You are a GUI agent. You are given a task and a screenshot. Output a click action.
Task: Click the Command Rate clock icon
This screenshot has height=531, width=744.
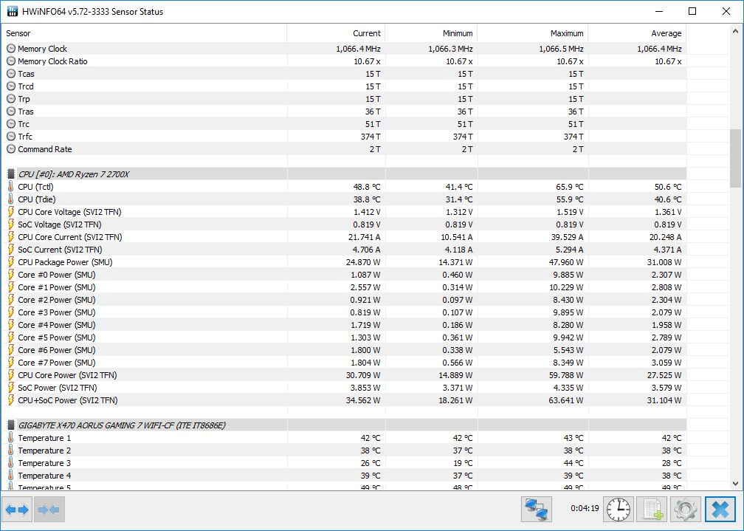pyautogui.click(x=11, y=149)
